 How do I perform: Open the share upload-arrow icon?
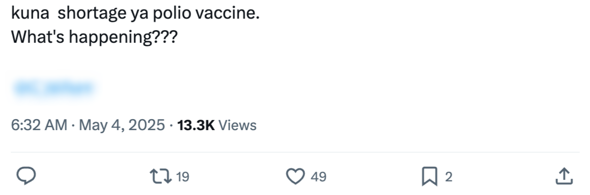pyautogui.click(x=564, y=176)
